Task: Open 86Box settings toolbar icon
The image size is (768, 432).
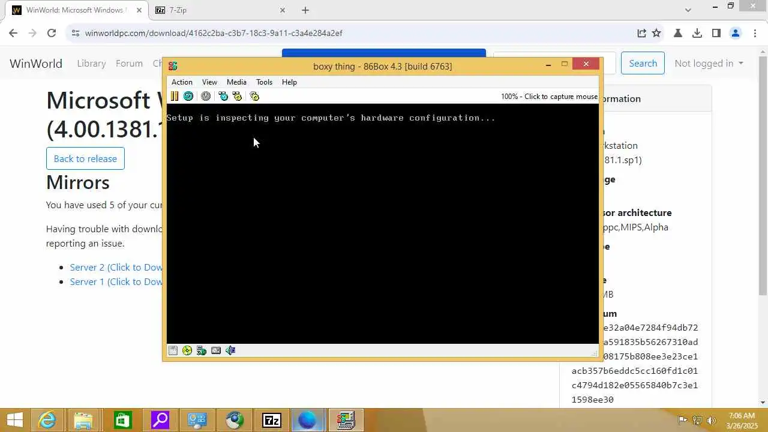Action: (254, 96)
